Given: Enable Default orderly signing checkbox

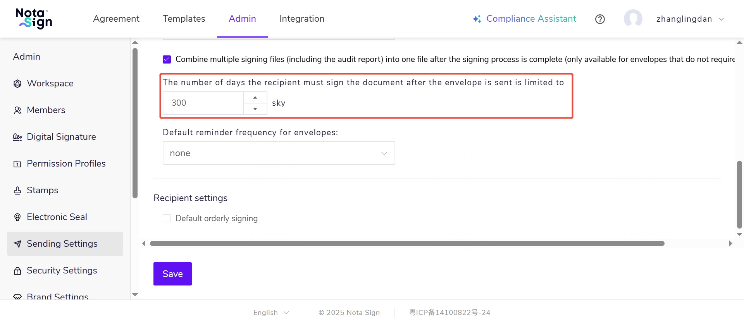Looking at the screenshot, I should click(167, 218).
